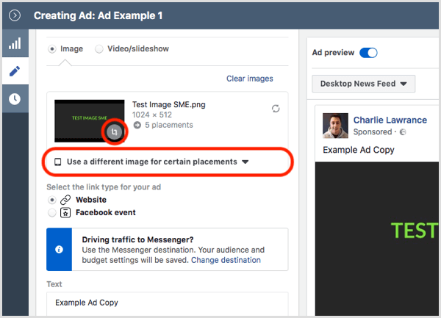Click Charlie Lawrance profile picture
441x318 pixels.
pos(335,126)
